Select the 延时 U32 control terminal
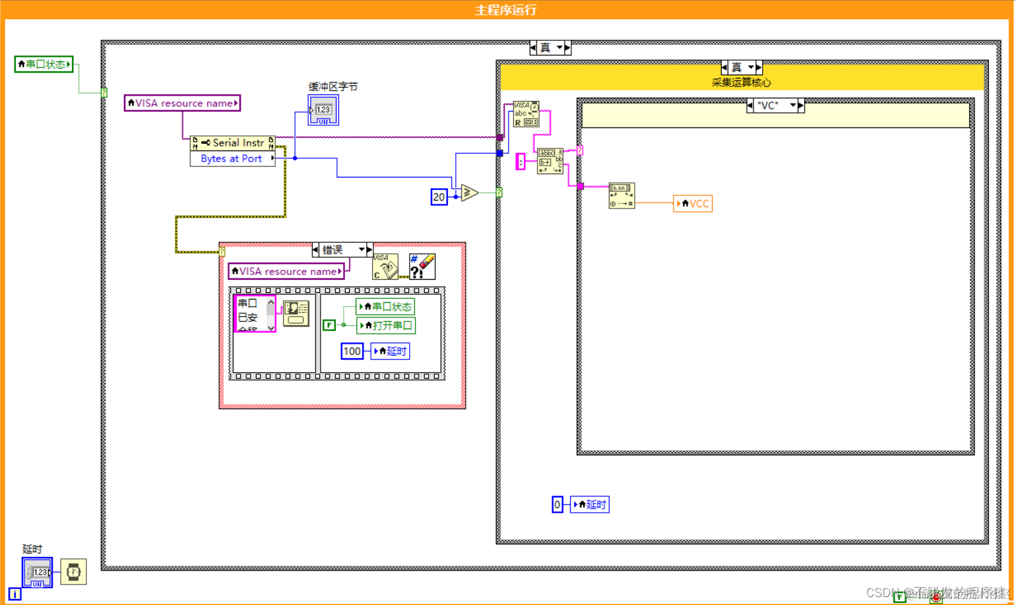1016x605 pixels. click(x=37, y=573)
